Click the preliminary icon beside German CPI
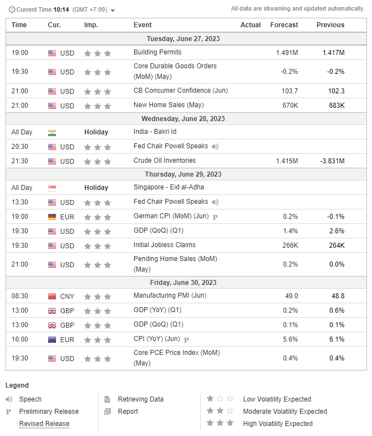The height and width of the screenshot is (436, 372). tap(215, 217)
